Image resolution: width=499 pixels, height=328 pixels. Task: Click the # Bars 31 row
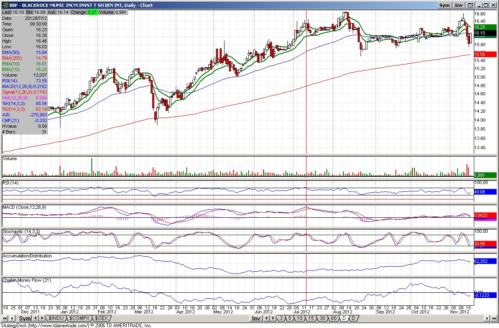click(x=25, y=132)
